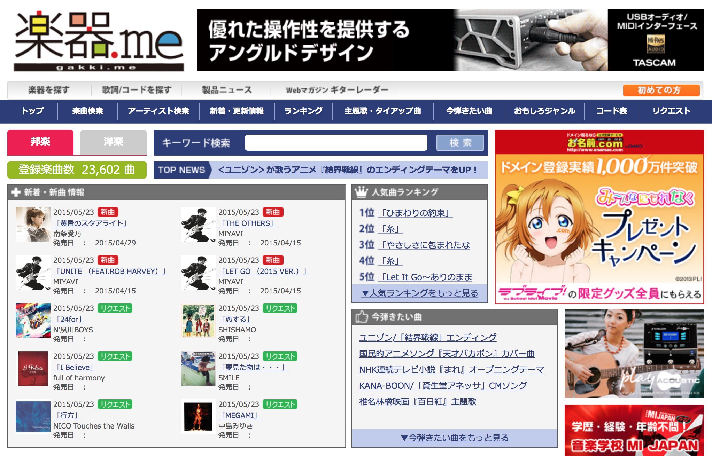Open 楽器を探す in the top bar
Viewport: 712px width, 456px height.
[x=49, y=90]
